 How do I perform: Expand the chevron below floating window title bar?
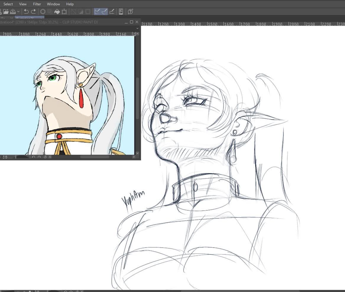pos(137,28)
